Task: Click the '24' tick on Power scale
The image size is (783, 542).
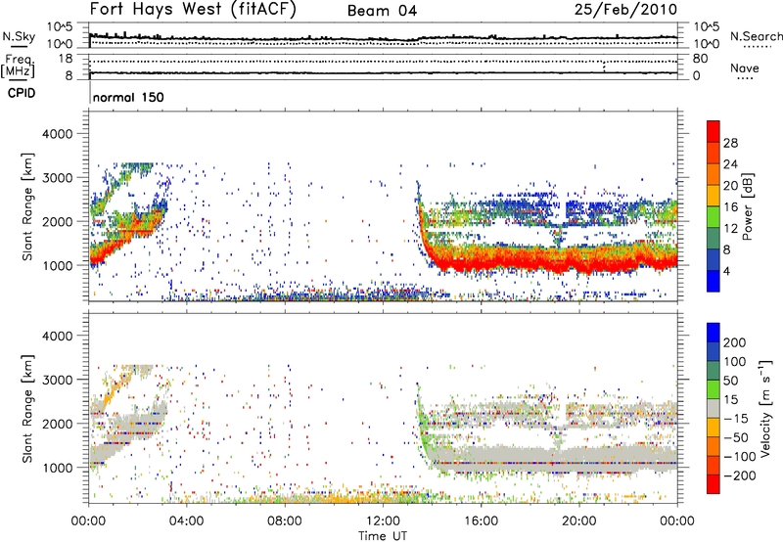Action: [730, 164]
